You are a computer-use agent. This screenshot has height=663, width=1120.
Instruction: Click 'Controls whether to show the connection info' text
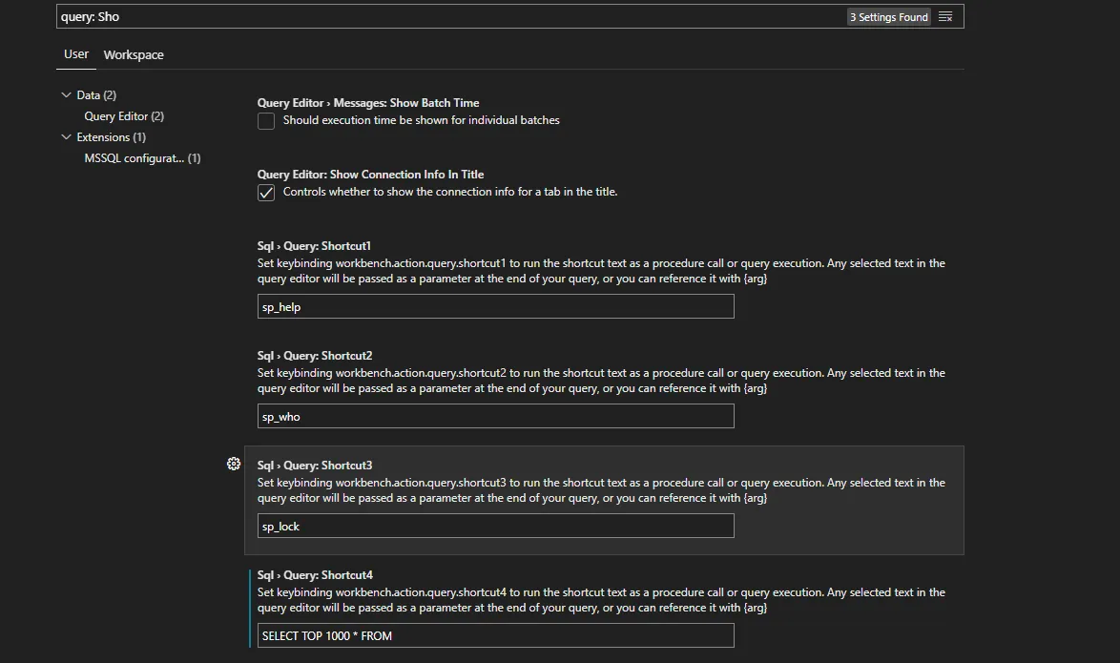pos(450,192)
